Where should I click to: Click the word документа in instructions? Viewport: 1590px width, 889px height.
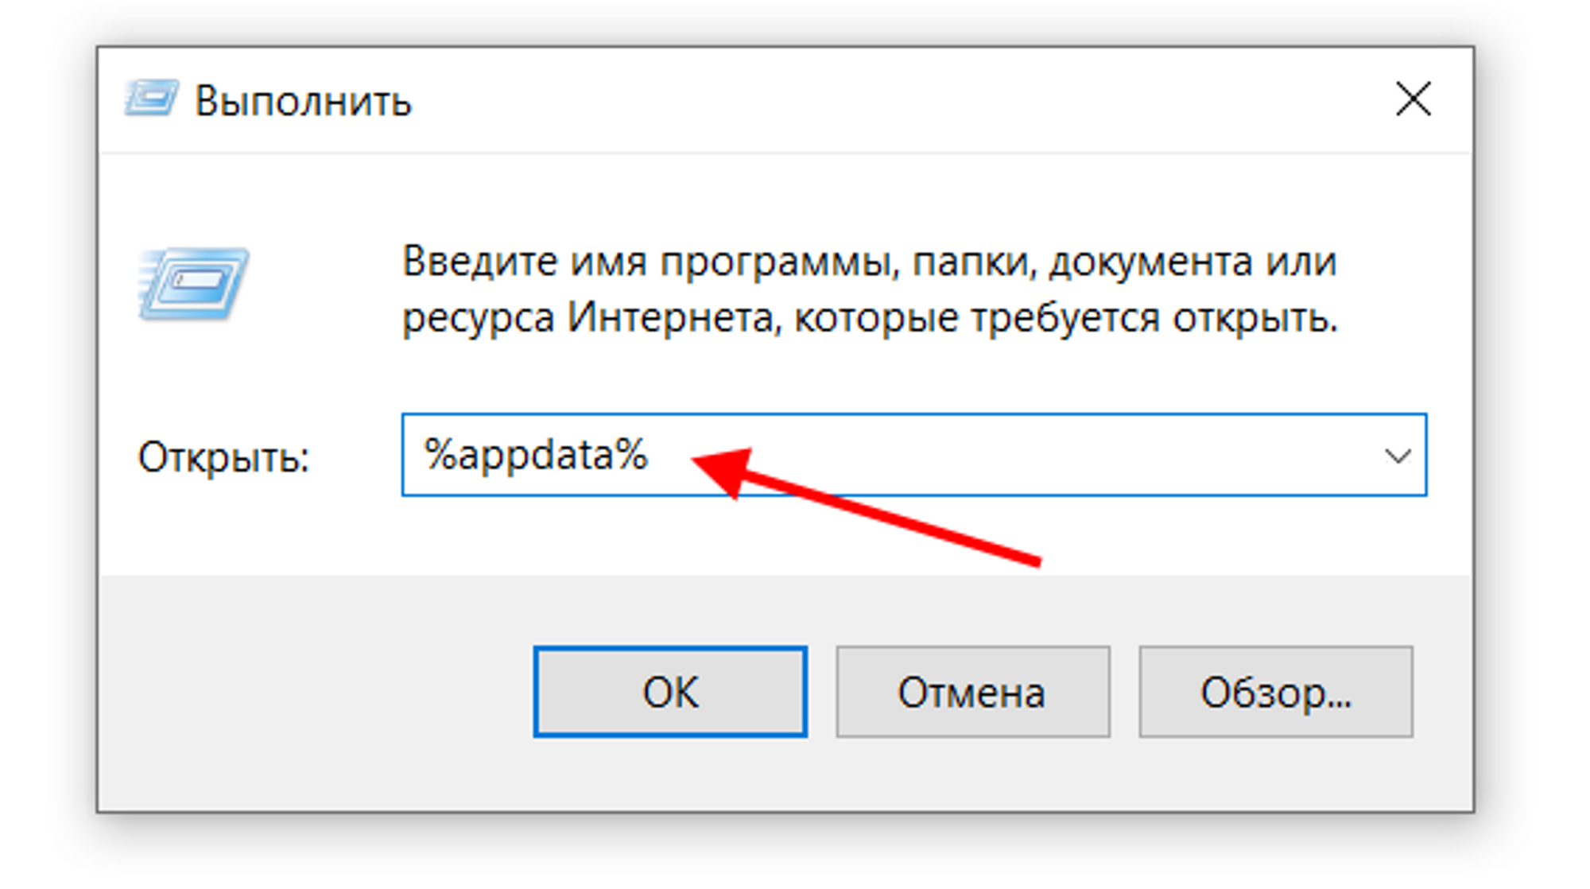(x=1150, y=262)
